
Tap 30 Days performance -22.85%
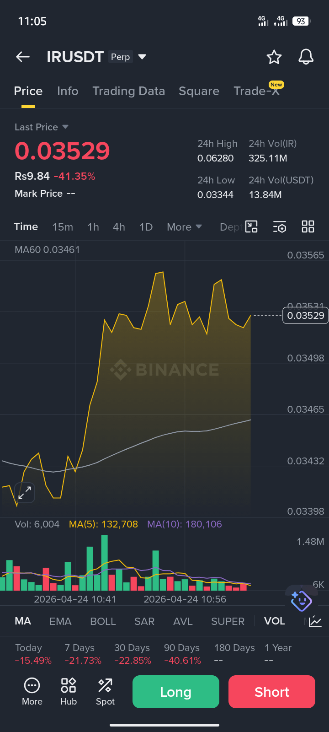[x=133, y=654]
